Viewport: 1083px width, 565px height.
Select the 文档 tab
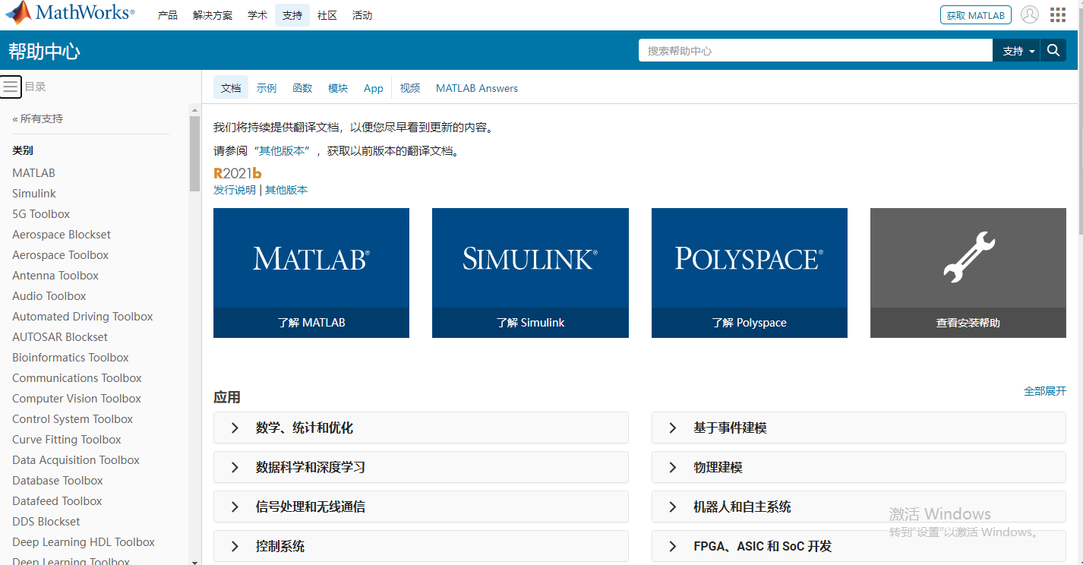click(231, 88)
